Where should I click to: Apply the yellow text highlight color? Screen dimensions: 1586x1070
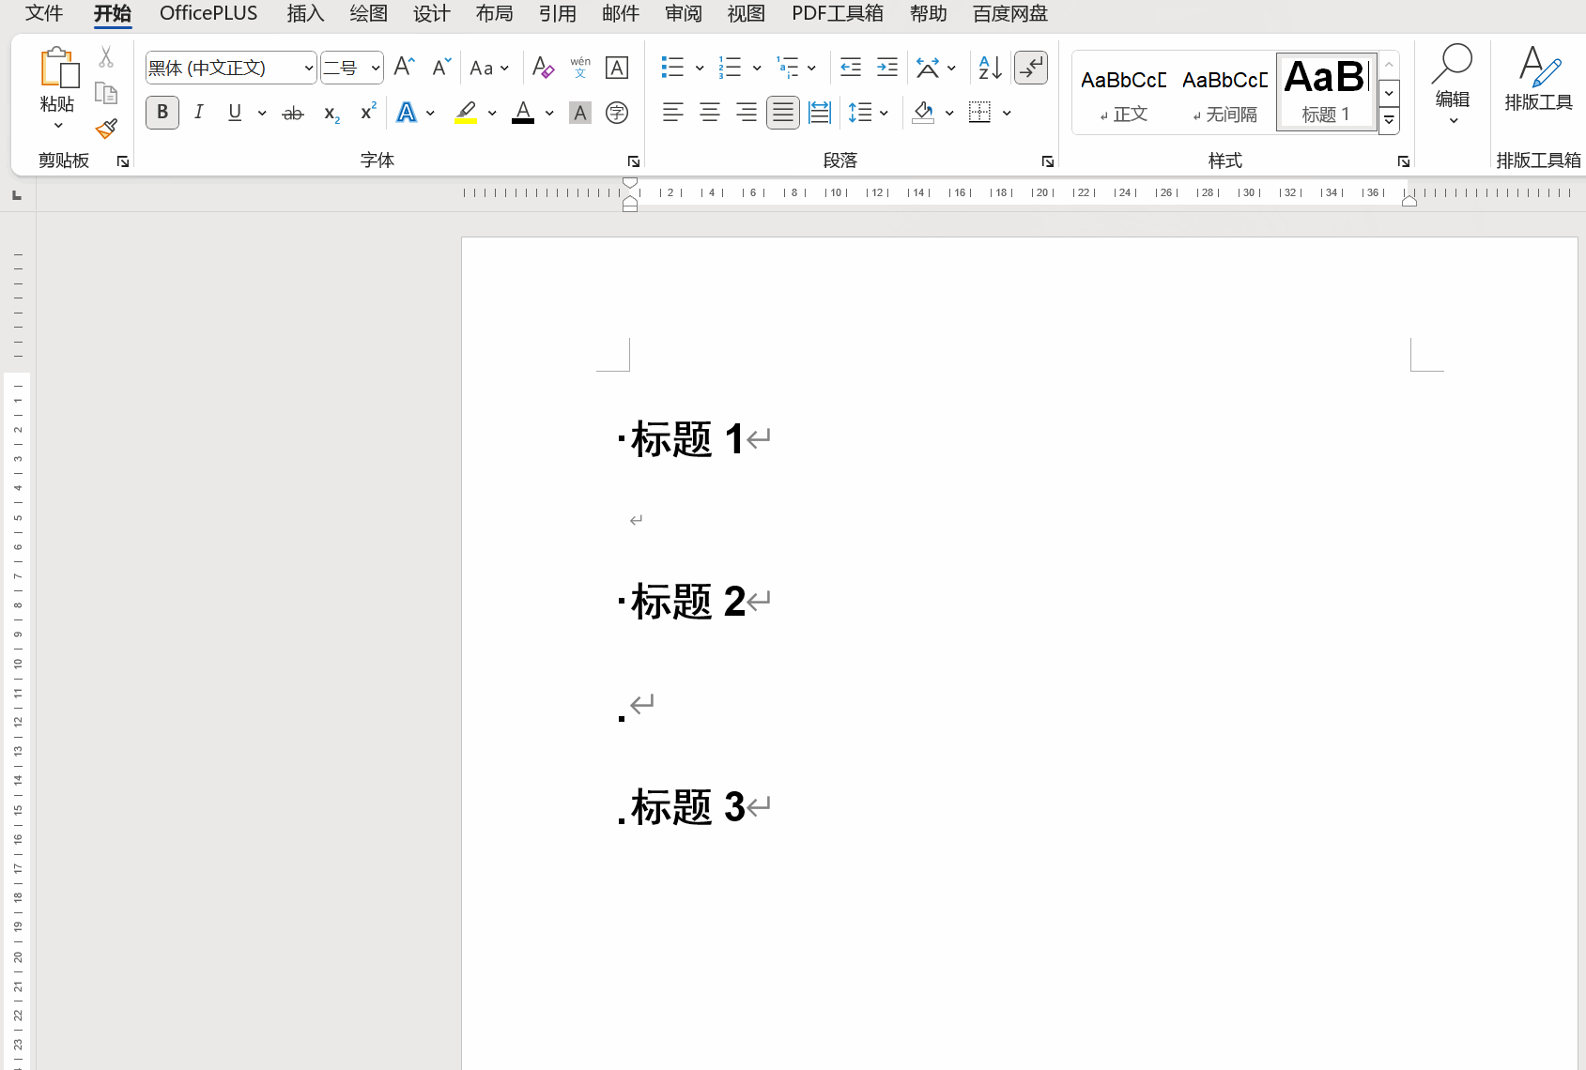point(466,113)
